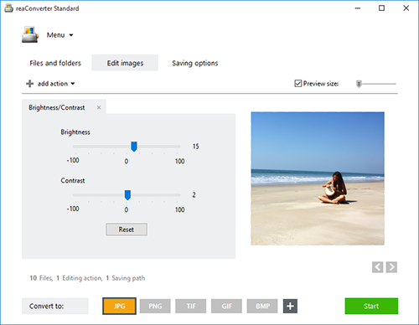Close the Brightness/Contrast action tab
The width and height of the screenshot is (419, 325).
coord(99,107)
